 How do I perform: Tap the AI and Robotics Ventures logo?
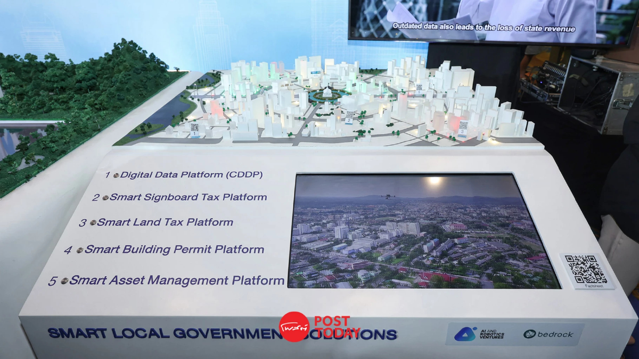click(x=479, y=333)
